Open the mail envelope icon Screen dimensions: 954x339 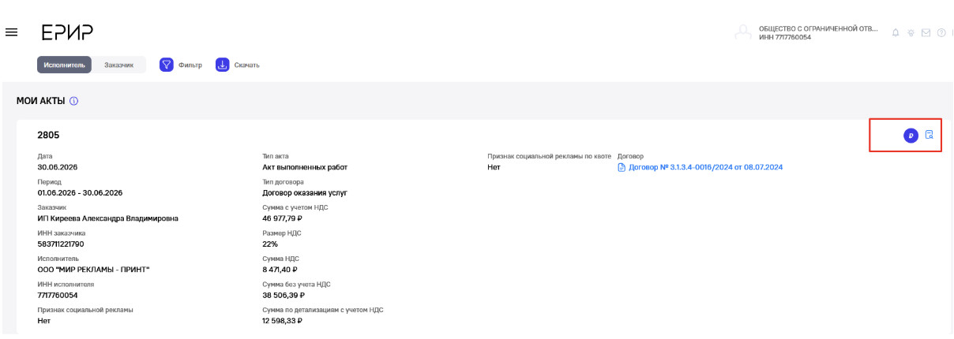(x=926, y=32)
